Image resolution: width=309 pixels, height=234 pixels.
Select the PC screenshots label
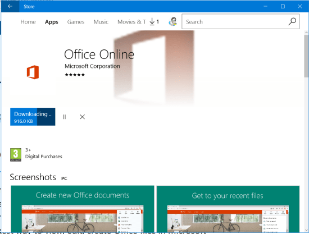point(64,178)
